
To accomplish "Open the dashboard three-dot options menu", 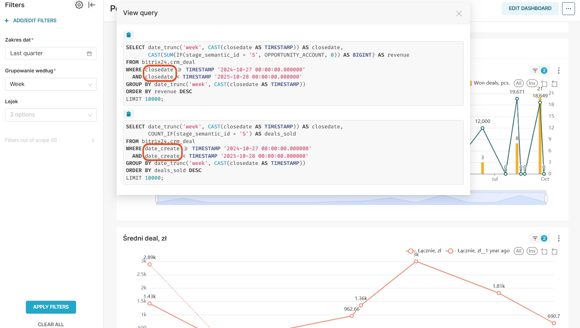I will [x=568, y=9].
